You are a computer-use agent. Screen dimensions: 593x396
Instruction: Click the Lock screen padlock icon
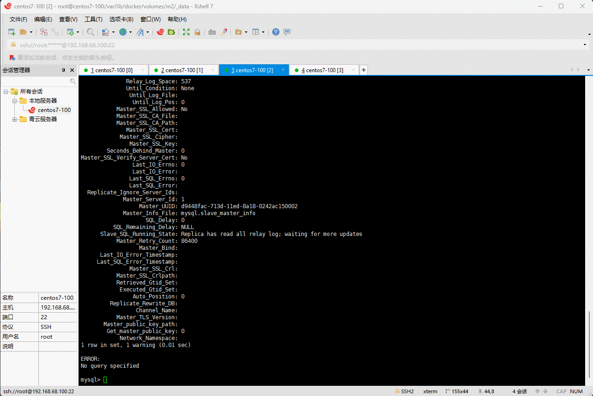(197, 32)
